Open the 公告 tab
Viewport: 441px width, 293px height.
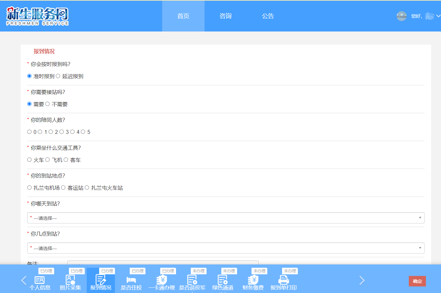(268, 16)
